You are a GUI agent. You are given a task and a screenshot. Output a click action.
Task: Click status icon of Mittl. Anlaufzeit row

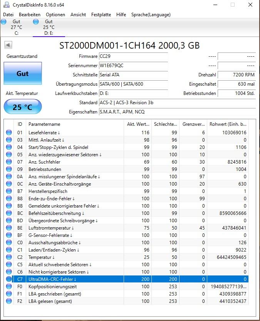click(9, 140)
